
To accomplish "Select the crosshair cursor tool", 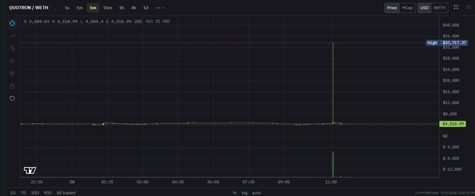I will tap(12, 23).
